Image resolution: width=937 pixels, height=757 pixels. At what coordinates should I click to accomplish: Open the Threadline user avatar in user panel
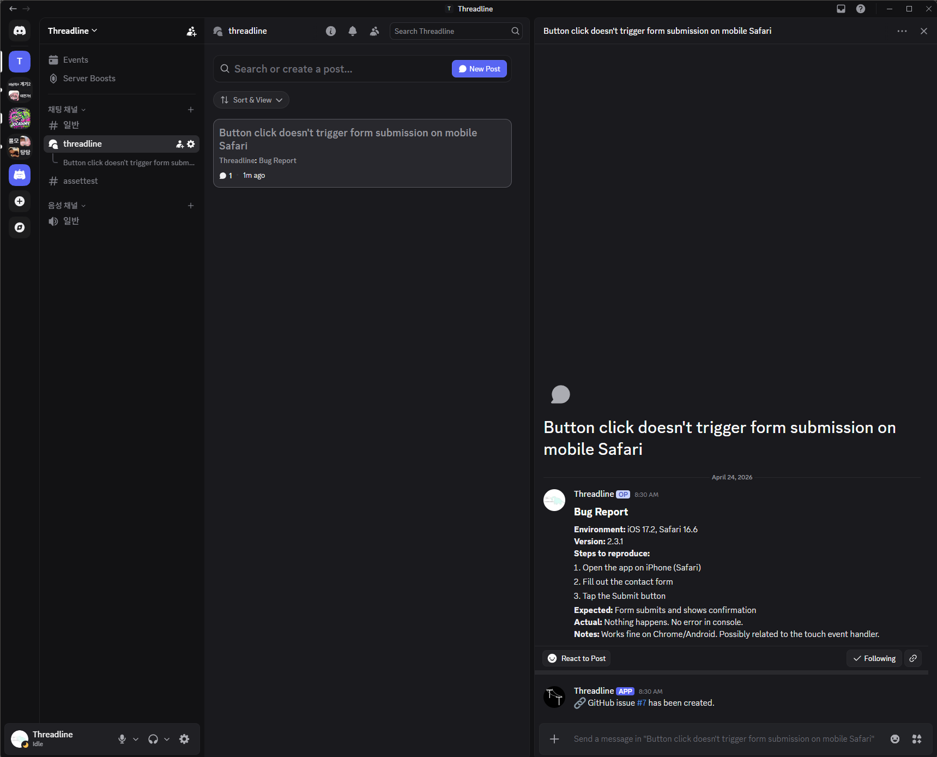20,739
